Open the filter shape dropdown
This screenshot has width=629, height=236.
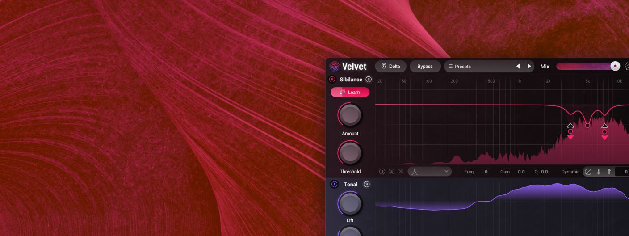tap(430, 171)
